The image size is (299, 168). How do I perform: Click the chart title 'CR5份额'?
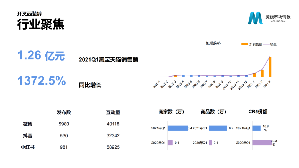click(258, 112)
